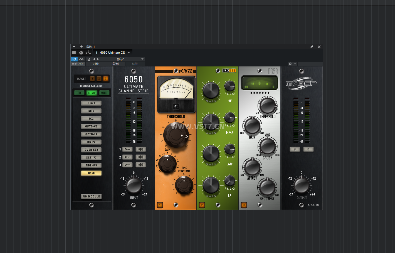Choose the iC2 module

pos(91,119)
